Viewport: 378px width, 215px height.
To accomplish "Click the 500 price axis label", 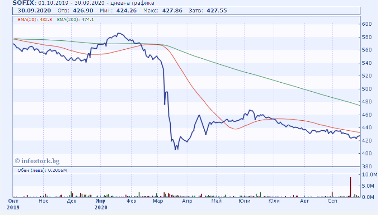I will [x=367, y=89].
